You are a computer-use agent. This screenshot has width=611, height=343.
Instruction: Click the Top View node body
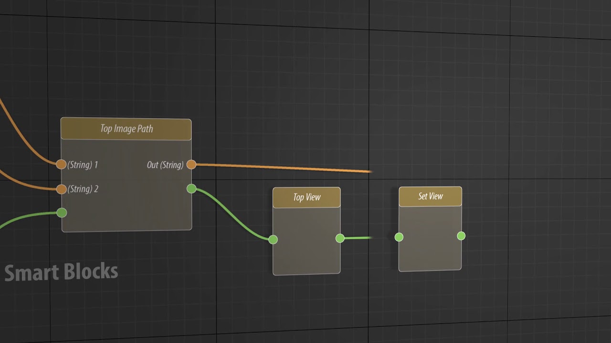coord(306,241)
